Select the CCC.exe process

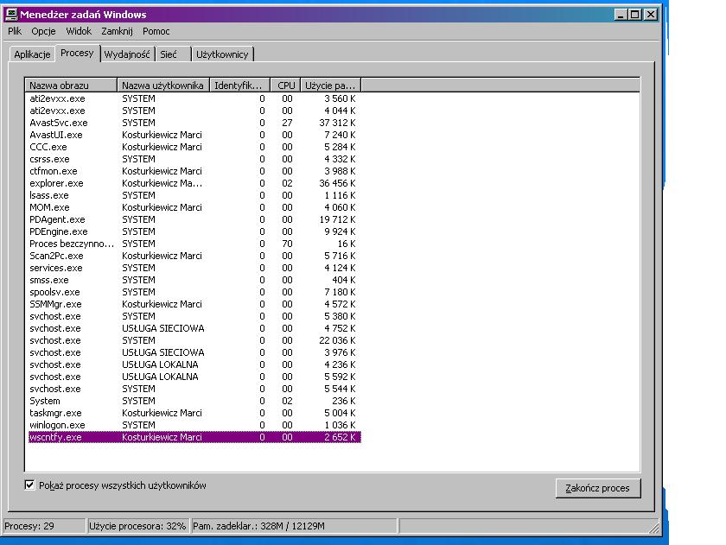(194, 147)
